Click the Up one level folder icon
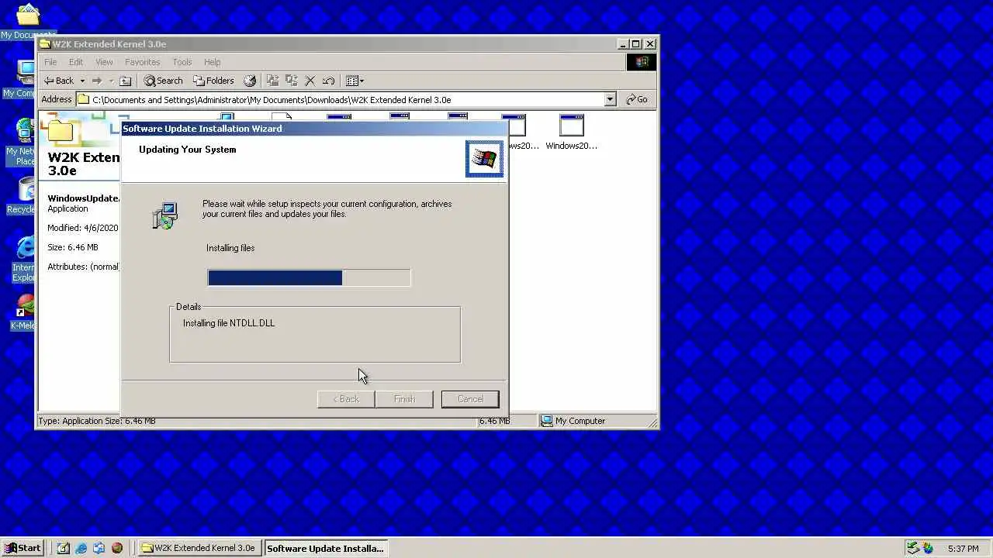Screen dimensions: 993x558 coord(126,81)
